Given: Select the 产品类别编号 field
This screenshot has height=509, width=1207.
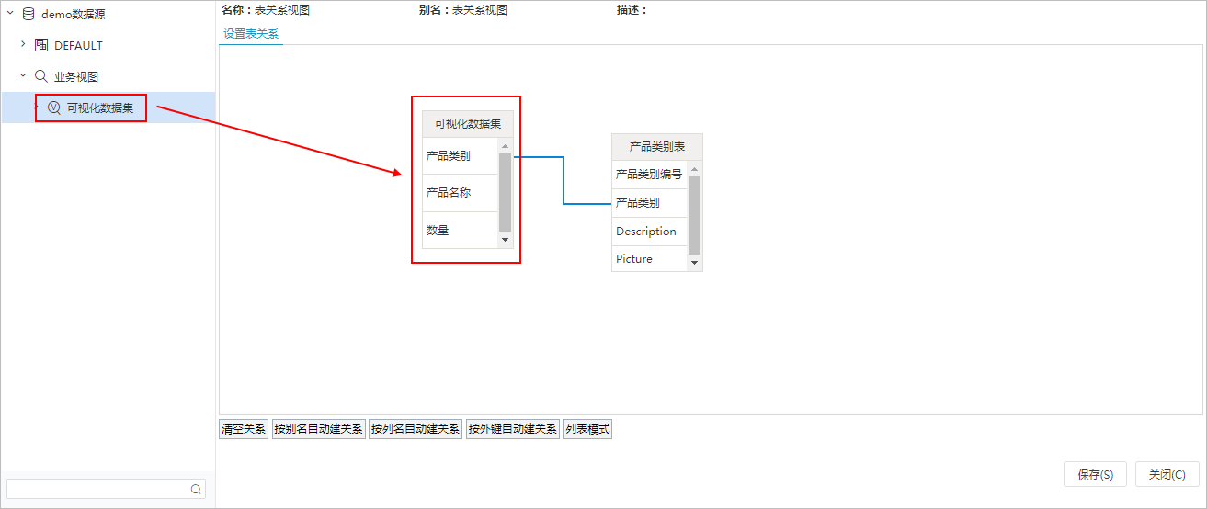Looking at the screenshot, I should (650, 175).
